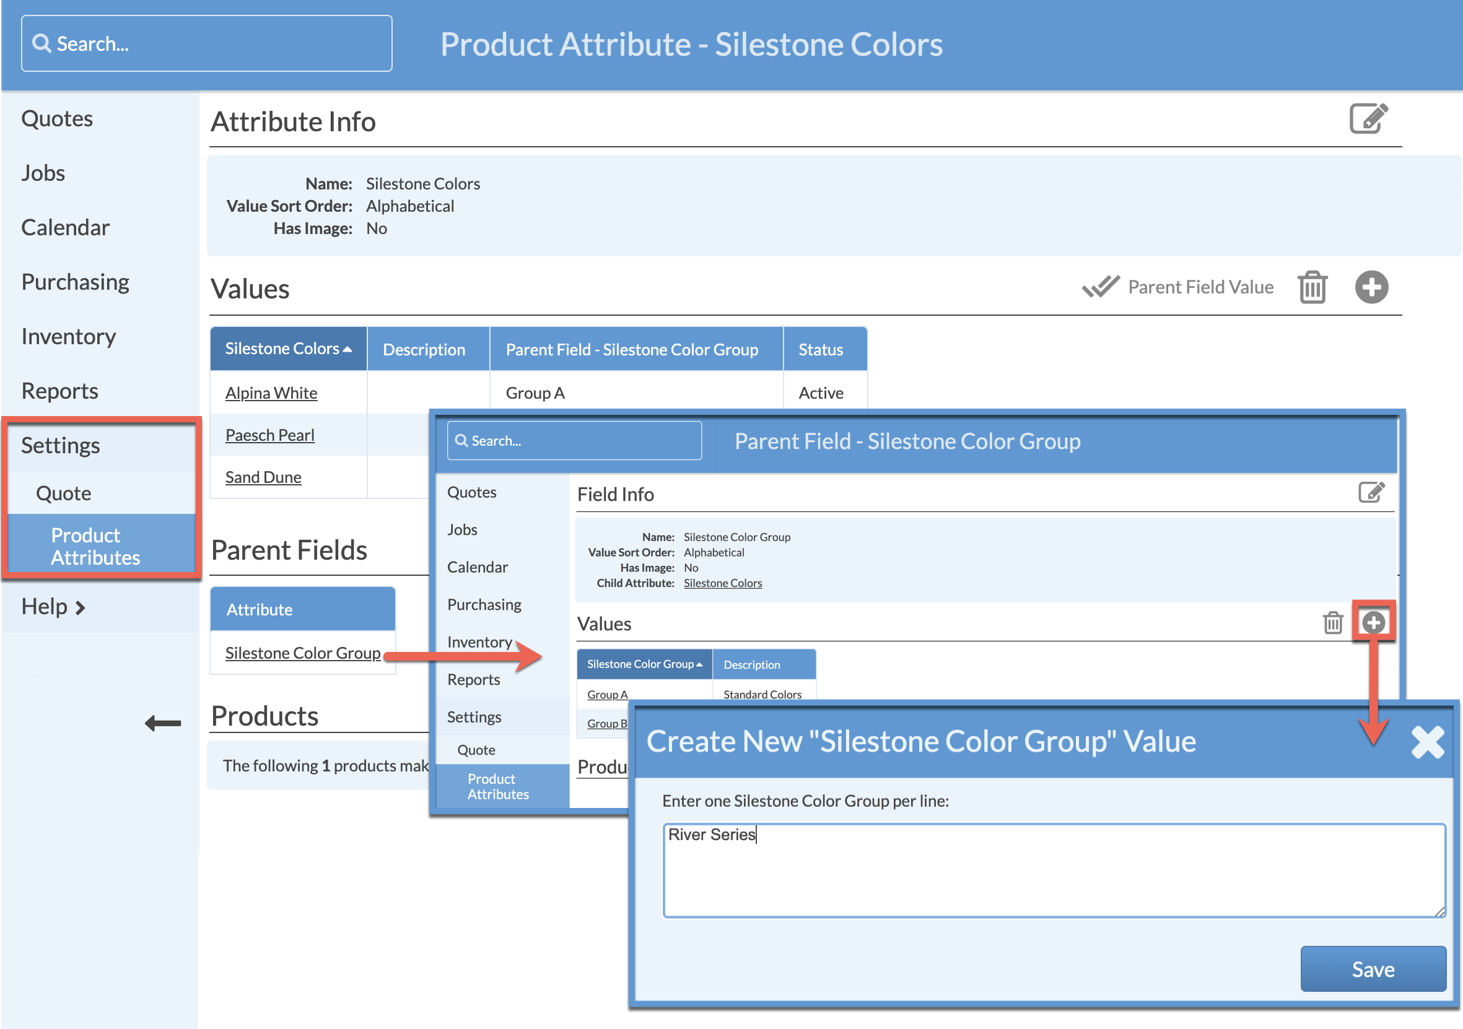Open the Inventory section in the main sidebar
1463x1029 pixels.
[69, 336]
